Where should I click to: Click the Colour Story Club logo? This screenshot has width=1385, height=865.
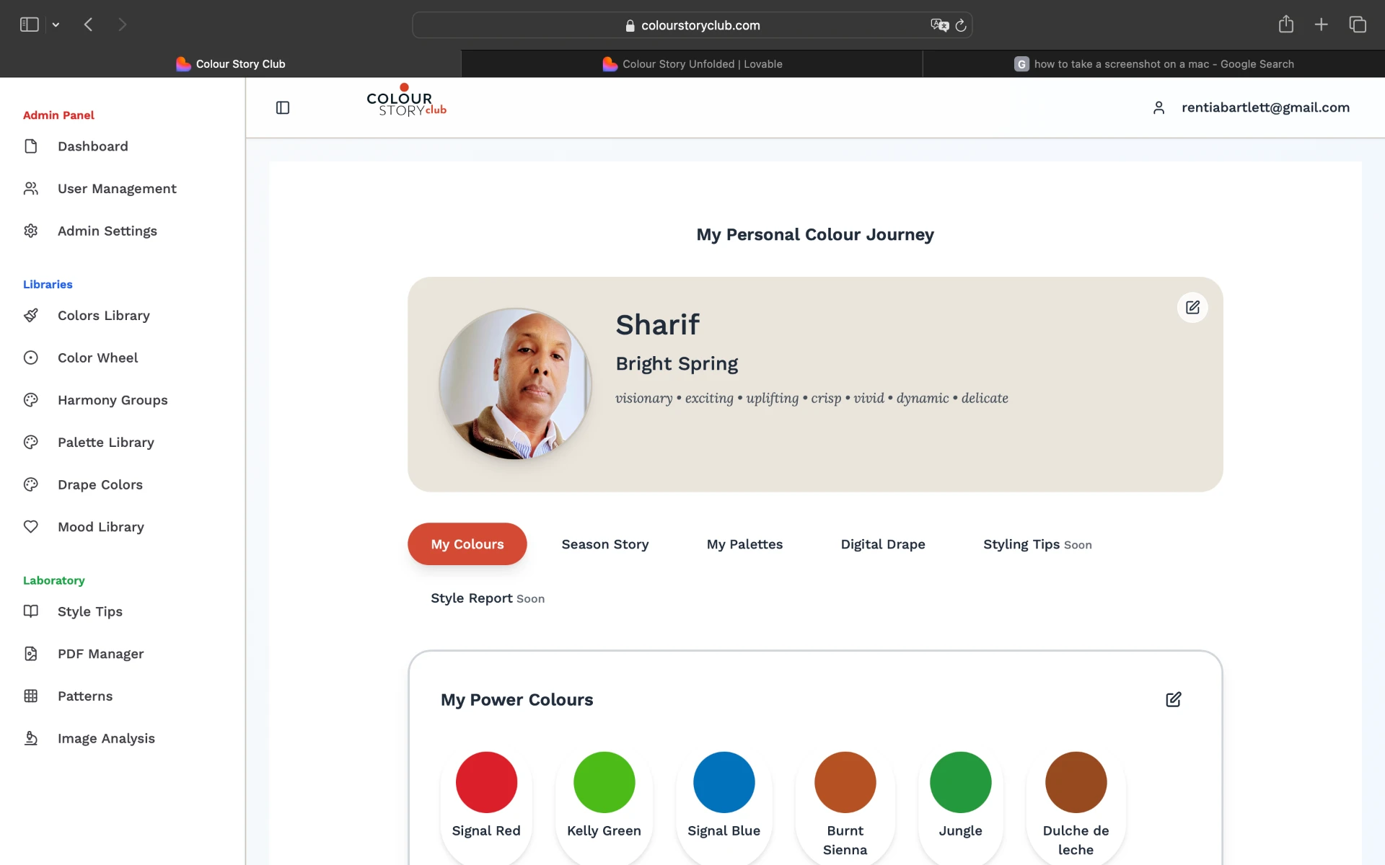click(406, 101)
